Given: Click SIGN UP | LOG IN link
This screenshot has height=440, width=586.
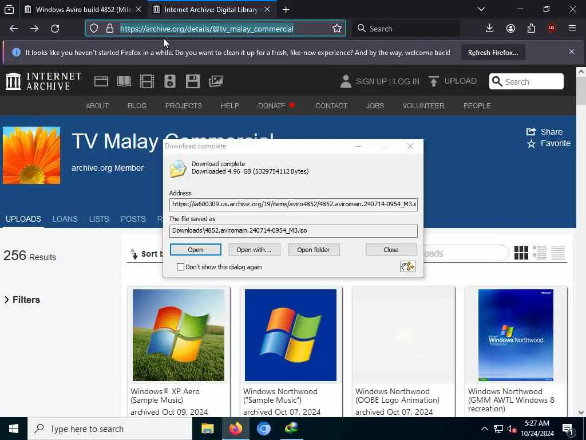Looking at the screenshot, I should point(387,81).
